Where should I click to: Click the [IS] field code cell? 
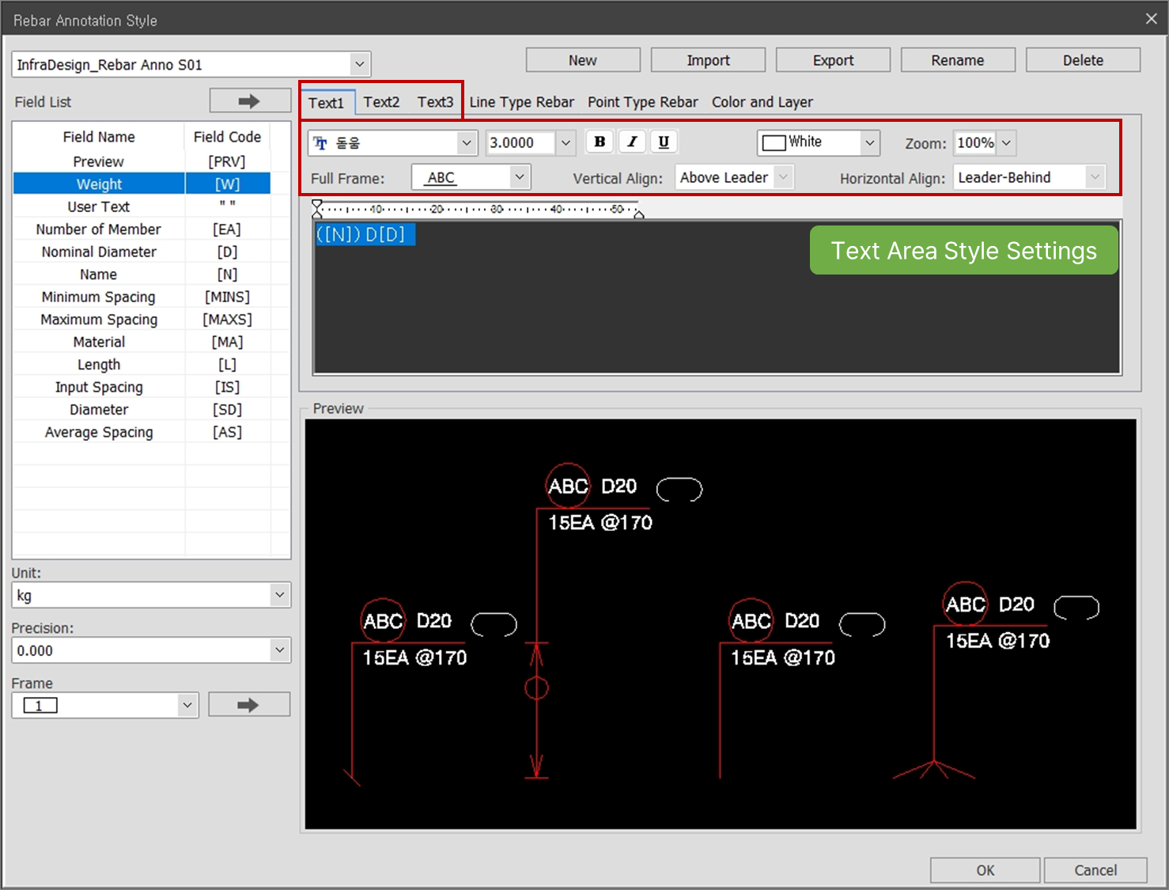227,387
